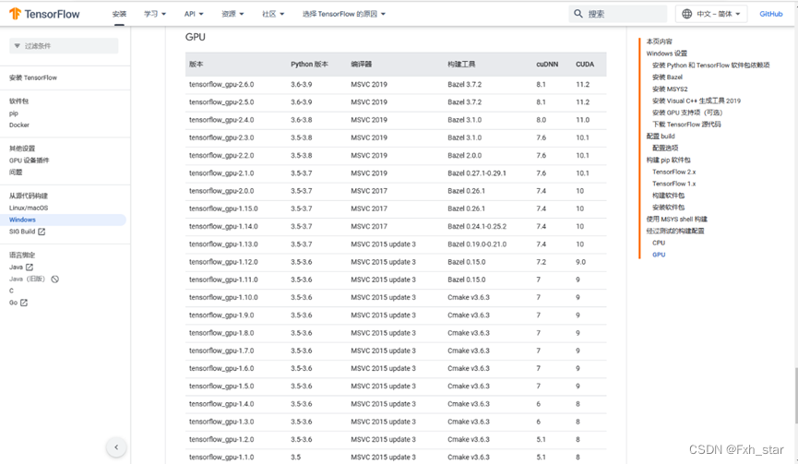
Task: Expand the 社区 menu
Action: click(x=273, y=14)
